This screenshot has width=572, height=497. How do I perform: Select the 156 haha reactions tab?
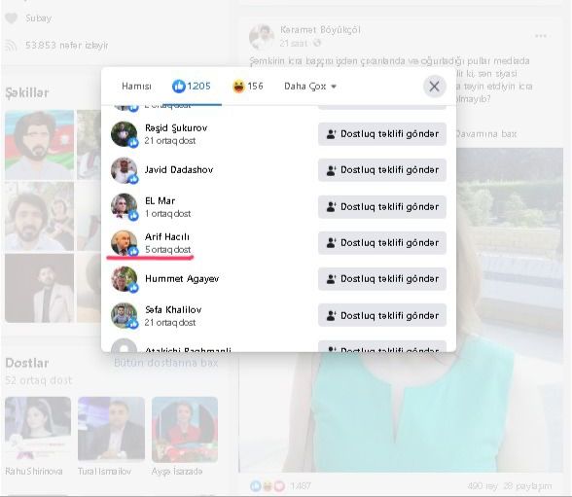click(x=248, y=86)
